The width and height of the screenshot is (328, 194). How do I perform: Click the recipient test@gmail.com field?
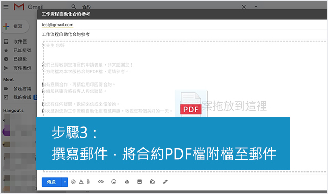coord(57,25)
